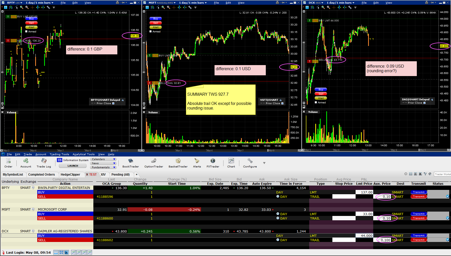Select the bar type icon in MSFT chart toolbar
This screenshot has height=256, width=451.
point(153,7)
